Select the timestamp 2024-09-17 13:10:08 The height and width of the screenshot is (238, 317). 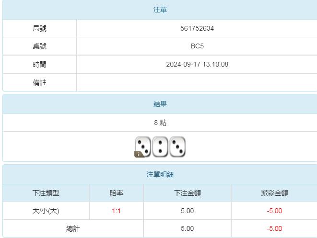[x=197, y=64]
